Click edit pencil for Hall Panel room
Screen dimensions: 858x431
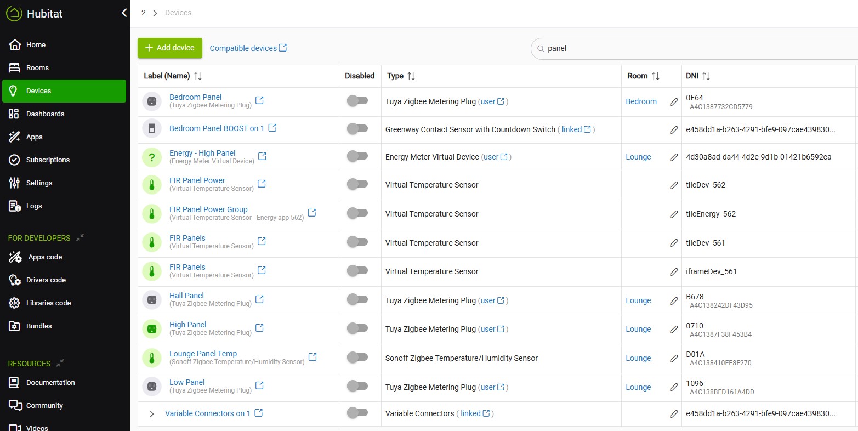[x=674, y=300]
